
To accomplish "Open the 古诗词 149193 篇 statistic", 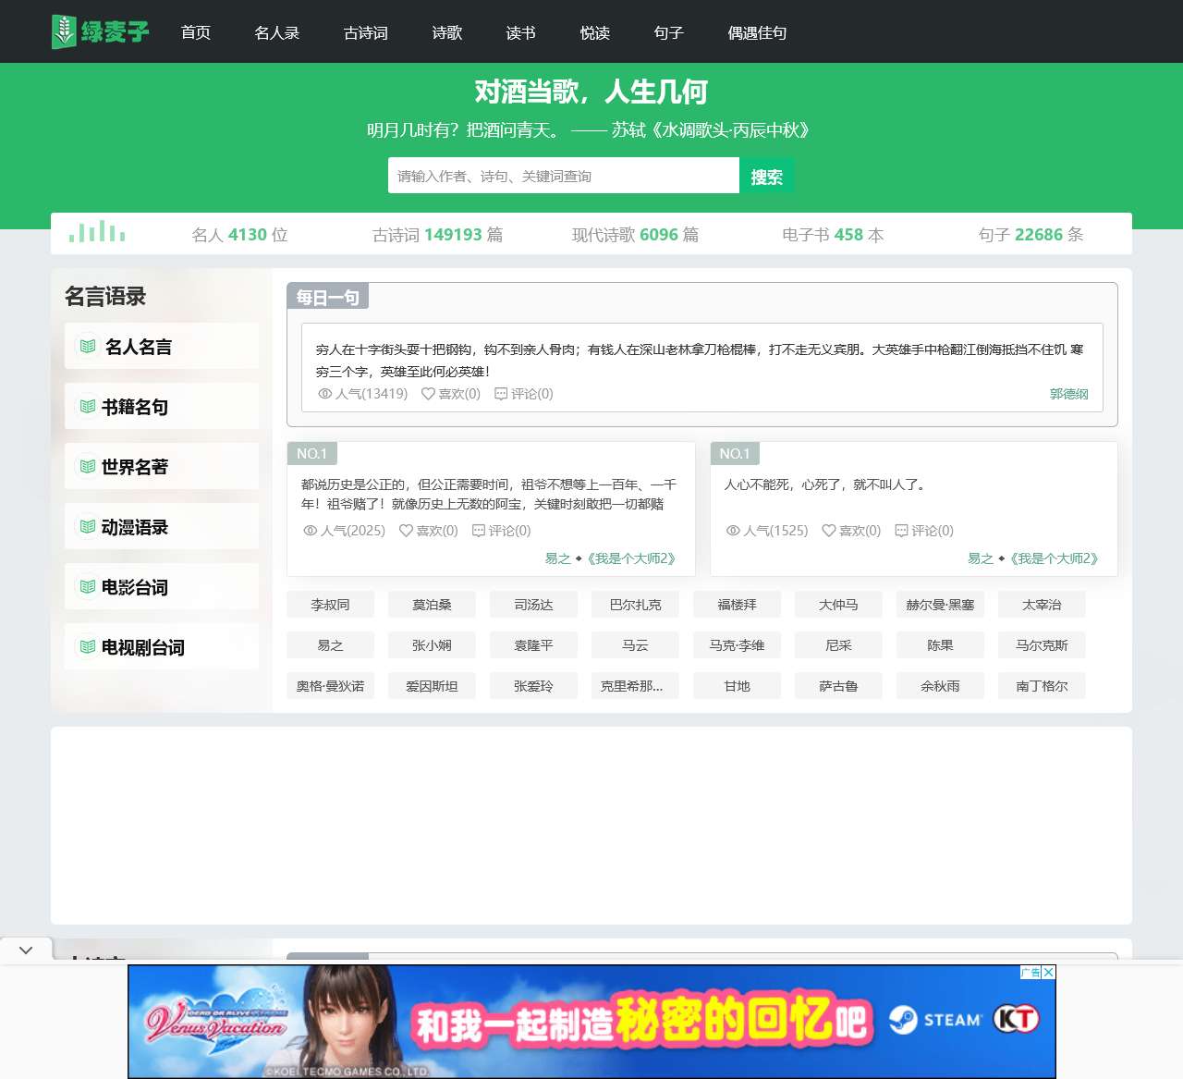I will click(x=437, y=235).
